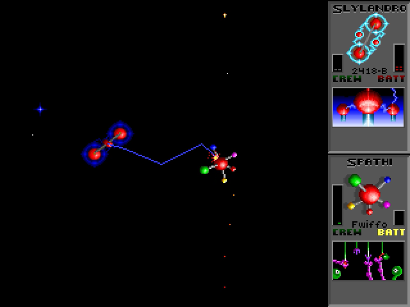Click the Slylandro probe ship in space
Viewport: 410px width, 307px height.
point(108,143)
